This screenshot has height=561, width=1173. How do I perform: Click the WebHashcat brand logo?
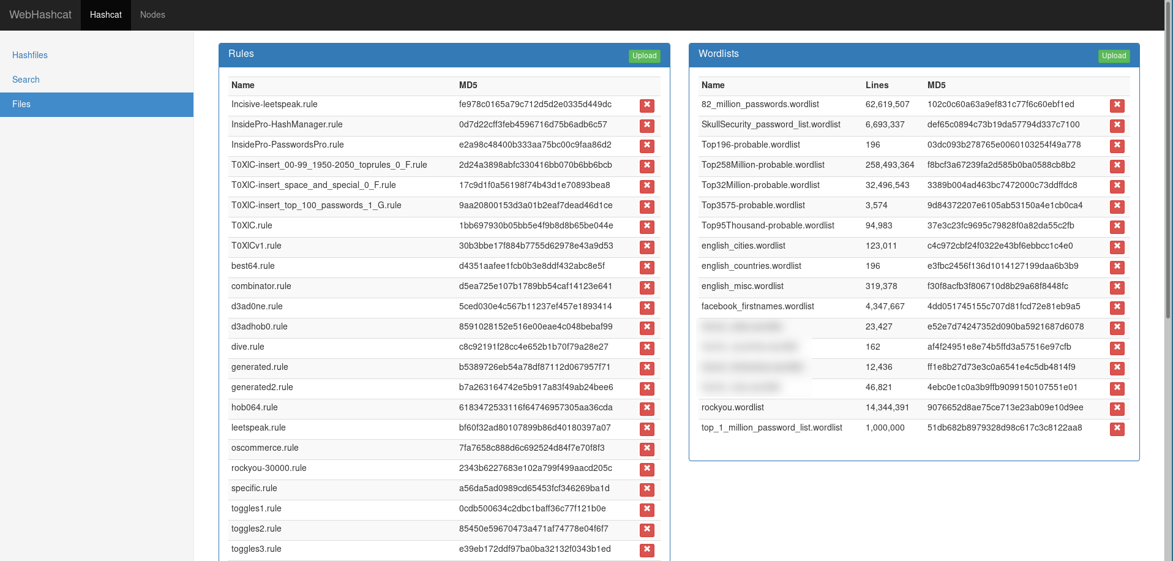click(x=40, y=15)
